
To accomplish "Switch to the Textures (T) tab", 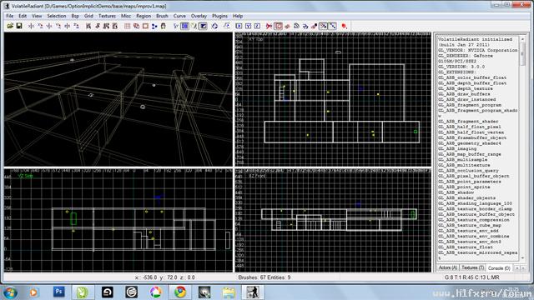I will 473,268.
